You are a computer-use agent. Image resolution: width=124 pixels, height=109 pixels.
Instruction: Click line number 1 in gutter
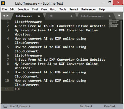click(8, 22)
